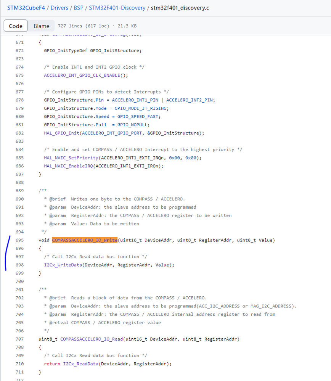Select line number 672
The height and width of the screenshot is (381, 331).
point(20,51)
